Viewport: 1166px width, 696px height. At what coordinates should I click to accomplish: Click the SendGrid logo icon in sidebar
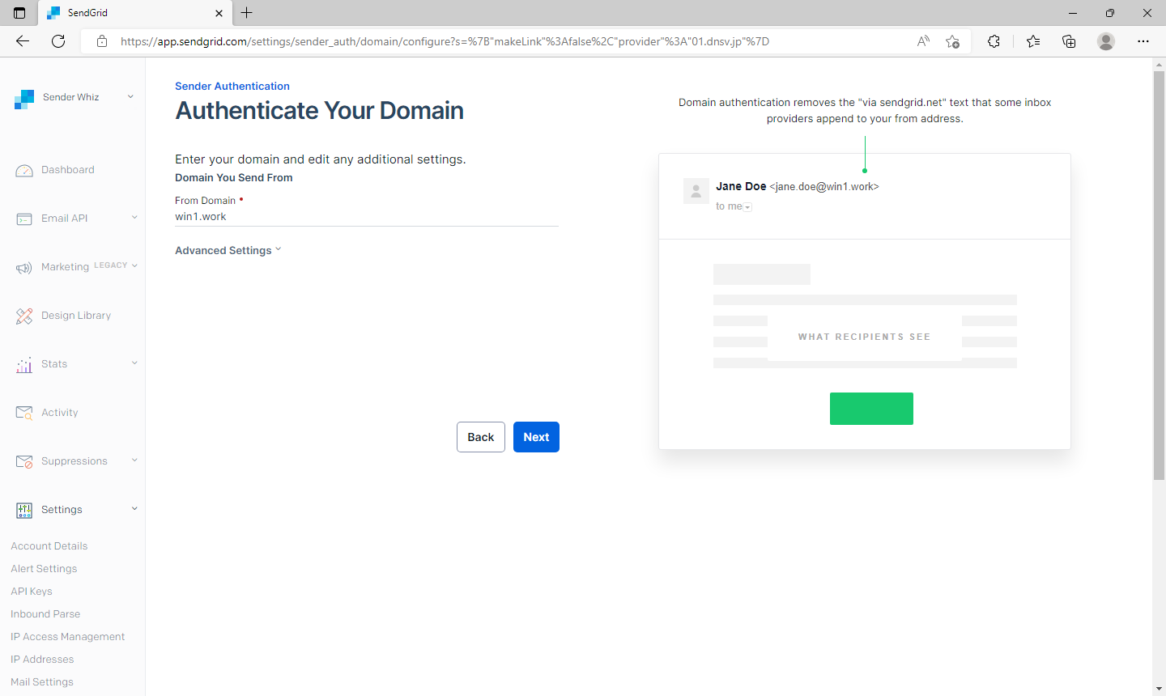[24, 98]
